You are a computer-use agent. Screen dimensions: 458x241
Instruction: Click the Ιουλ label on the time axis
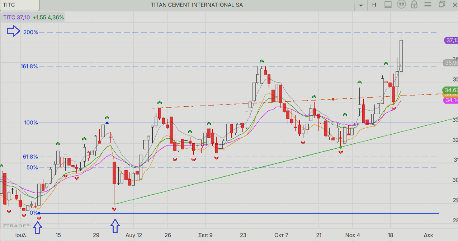21,235
